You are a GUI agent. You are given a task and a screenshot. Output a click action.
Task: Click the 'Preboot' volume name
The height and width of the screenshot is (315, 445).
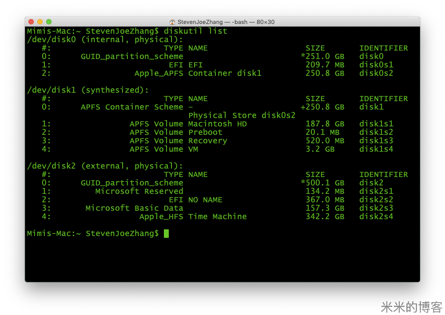point(205,132)
